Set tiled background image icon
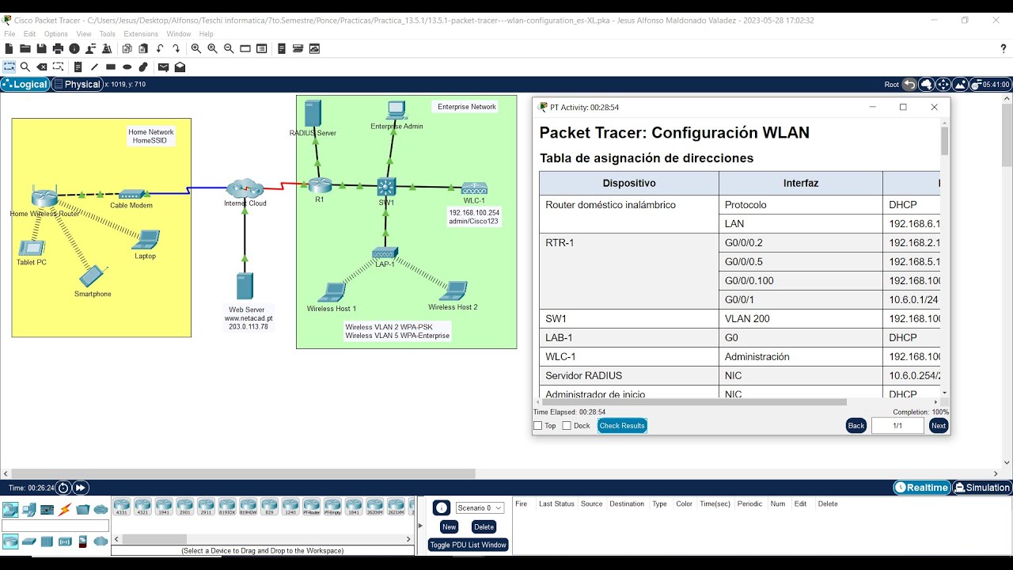This screenshot has height=570, width=1013. (x=959, y=84)
